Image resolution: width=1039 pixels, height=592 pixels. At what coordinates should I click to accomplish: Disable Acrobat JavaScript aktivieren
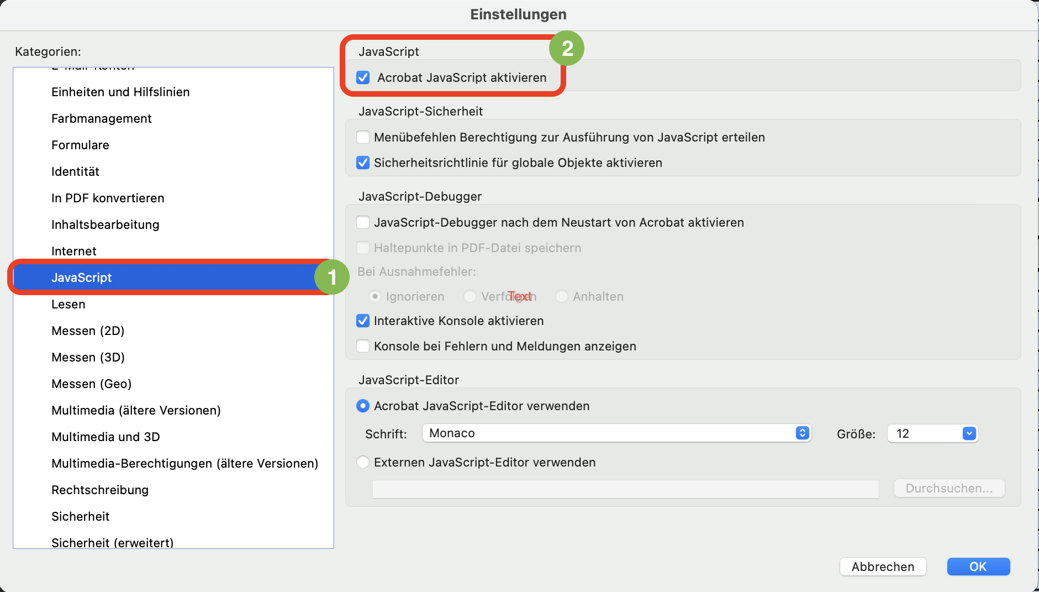pos(363,78)
